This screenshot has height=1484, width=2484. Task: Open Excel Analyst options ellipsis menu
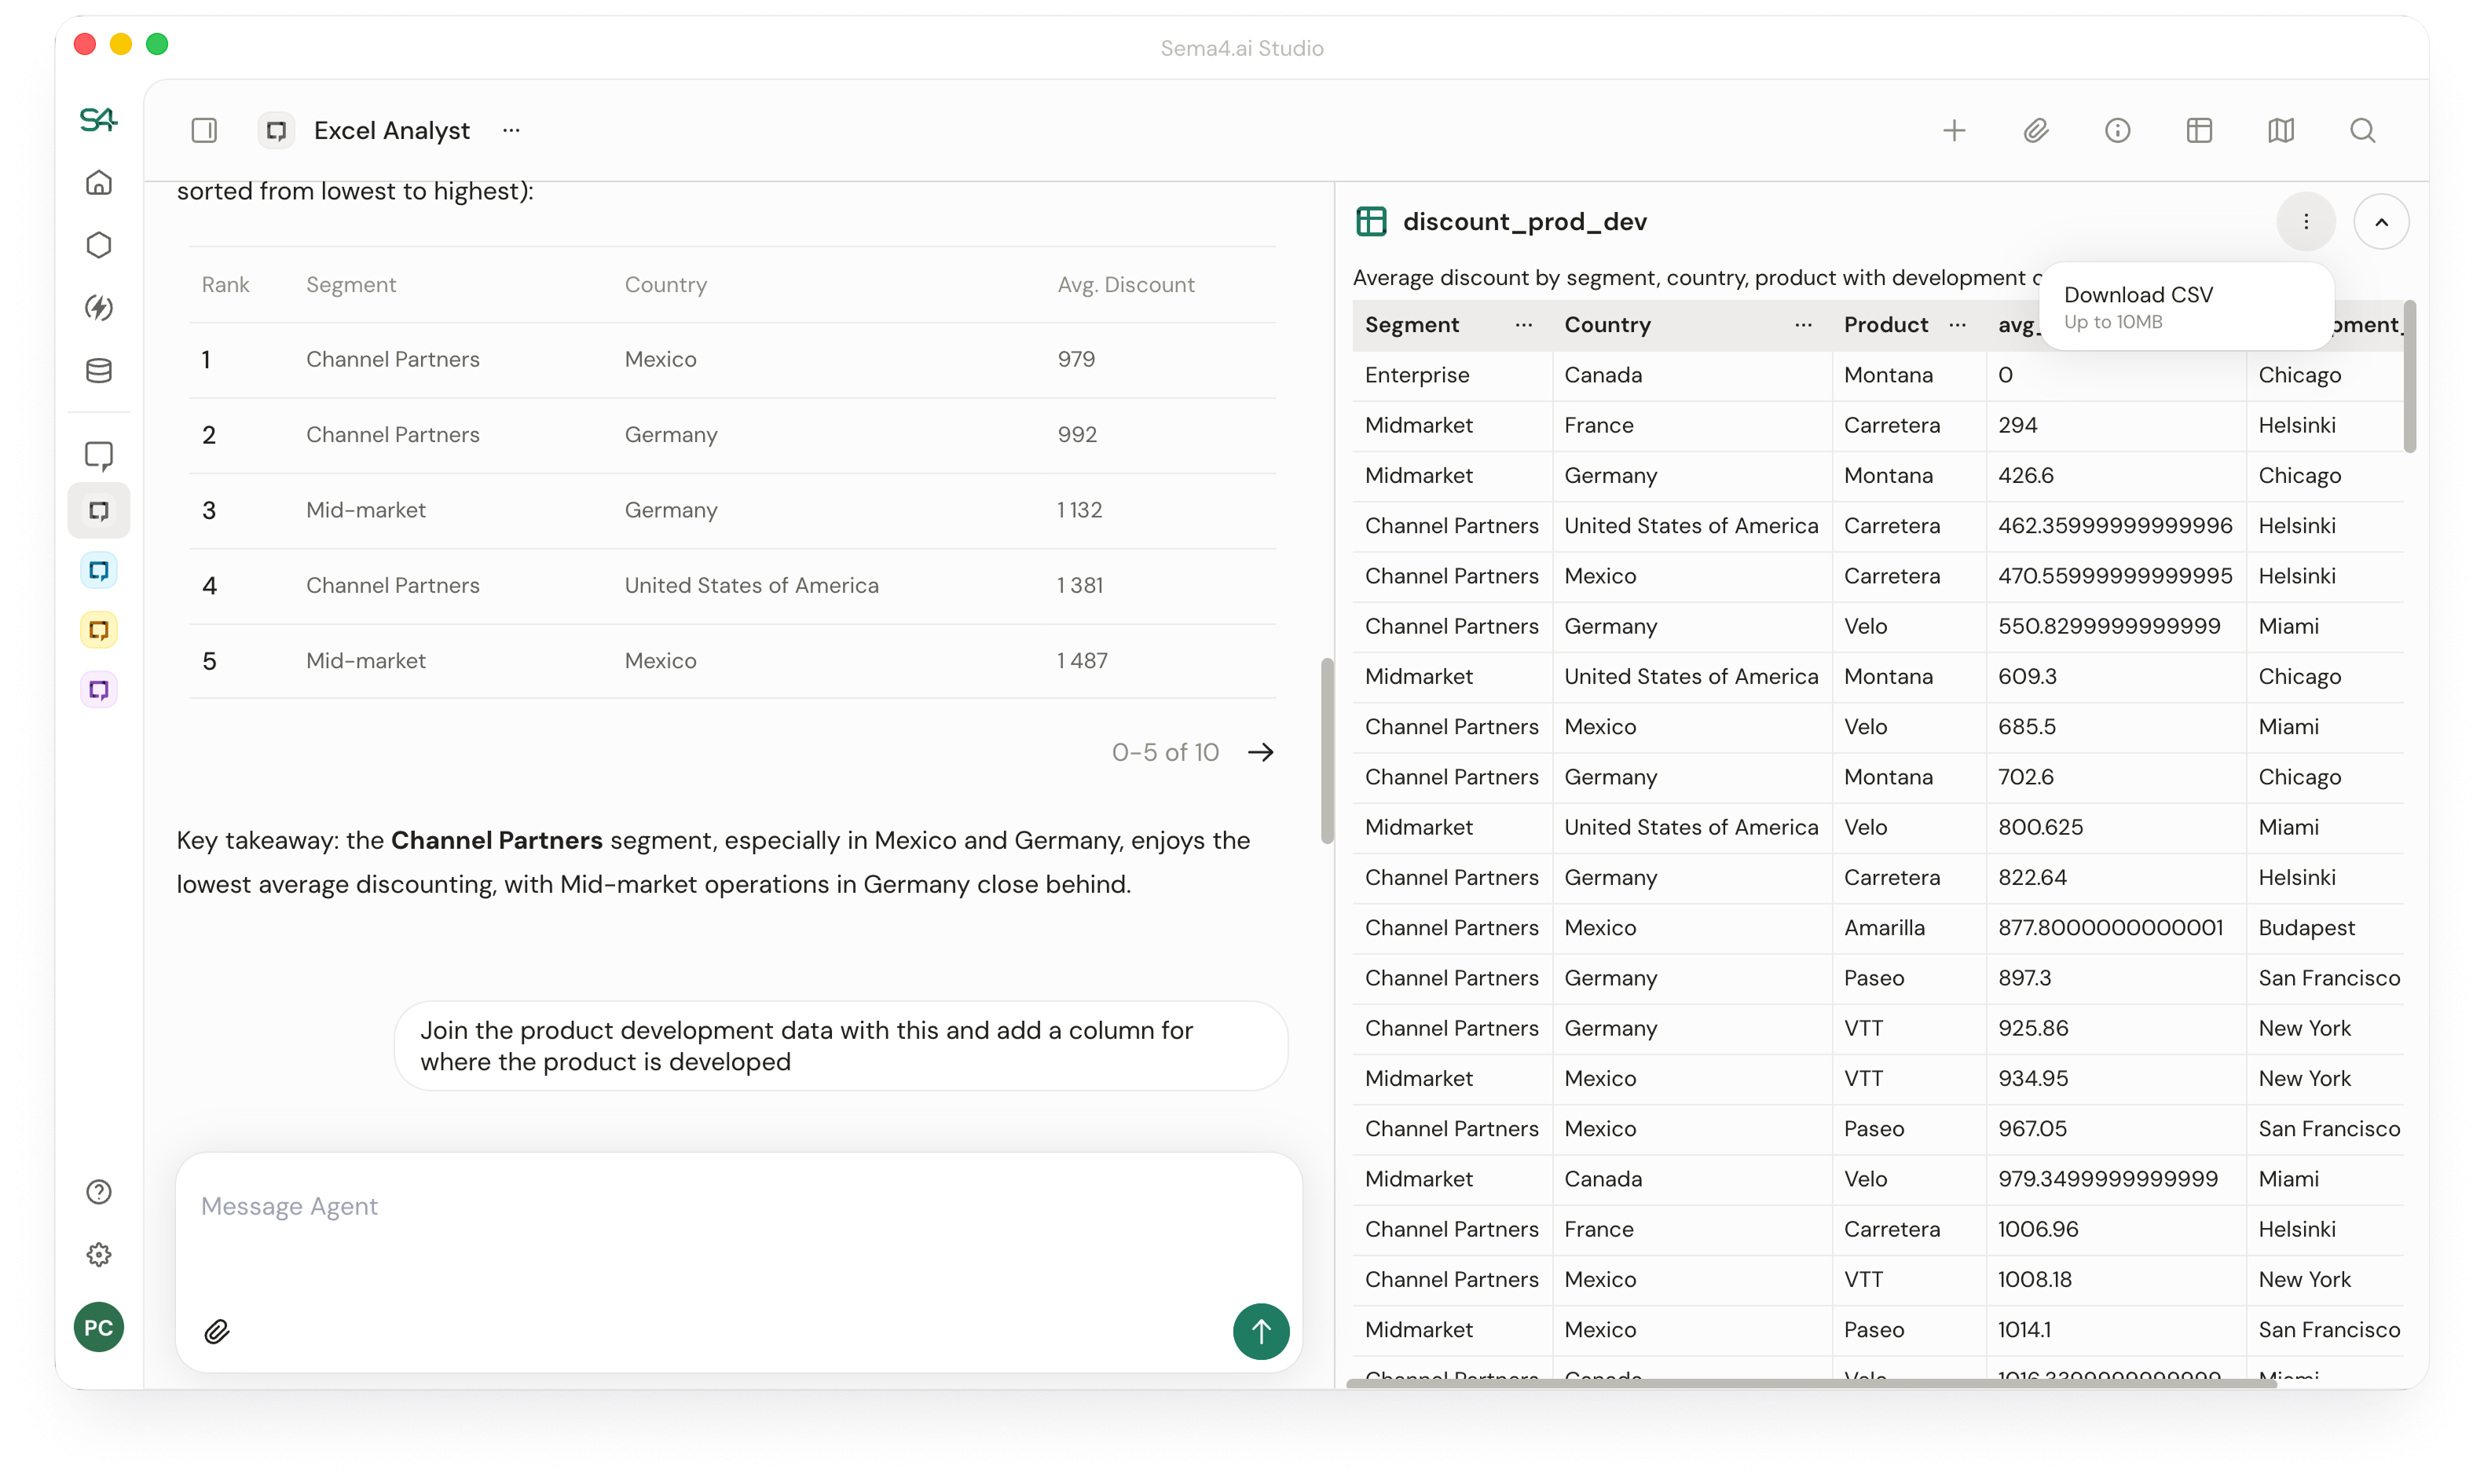[511, 131]
